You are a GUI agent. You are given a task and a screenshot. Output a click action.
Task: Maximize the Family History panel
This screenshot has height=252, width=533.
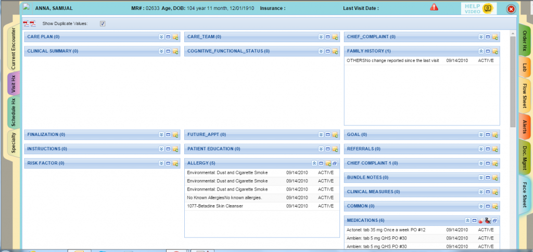tap(488, 51)
